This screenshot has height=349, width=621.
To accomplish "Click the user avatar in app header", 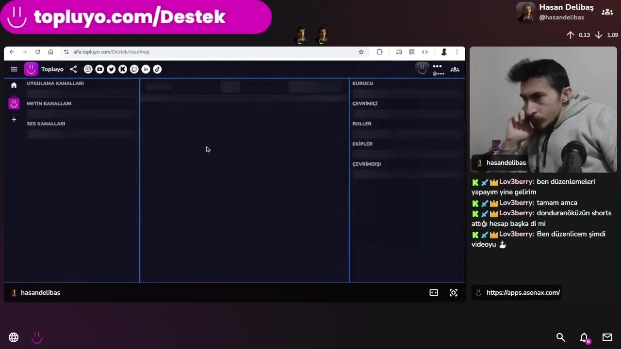I will point(422,69).
